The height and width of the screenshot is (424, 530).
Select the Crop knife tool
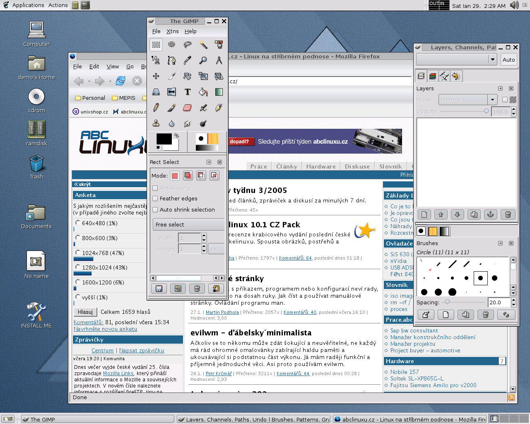pyautogui.click(x=172, y=76)
